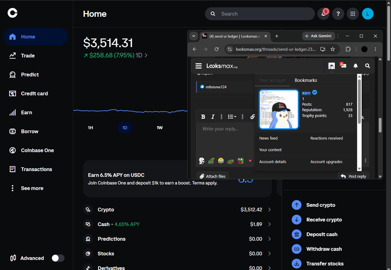Click the penguin profile avatar
Screen dimensions: 391x270
coord(279,109)
